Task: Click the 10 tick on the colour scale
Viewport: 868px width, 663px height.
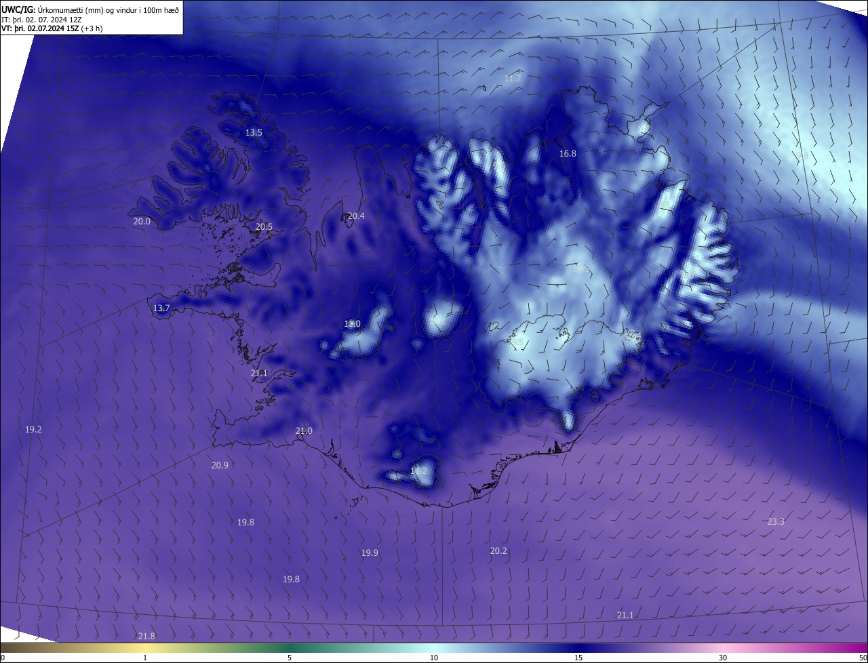Action: (x=434, y=658)
